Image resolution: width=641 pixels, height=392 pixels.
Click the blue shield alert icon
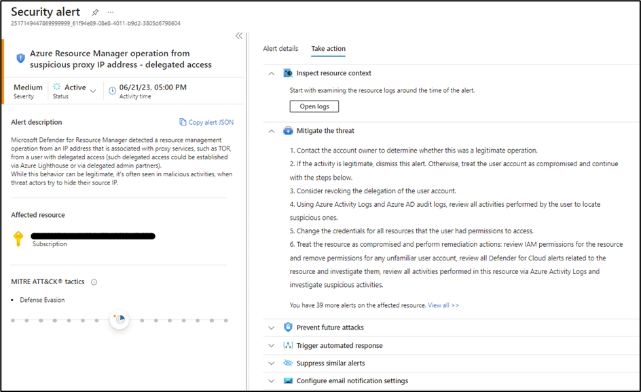(x=20, y=58)
